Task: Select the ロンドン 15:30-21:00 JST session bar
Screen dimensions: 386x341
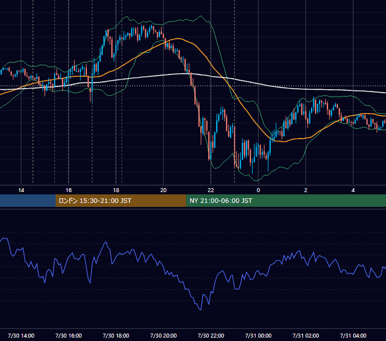Action: [120, 201]
